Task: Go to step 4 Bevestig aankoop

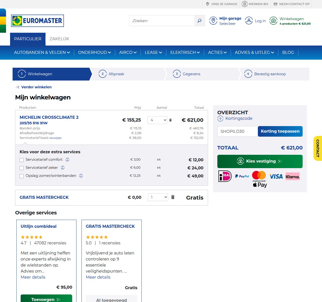Action: pyautogui.click(x=274, y=74)
